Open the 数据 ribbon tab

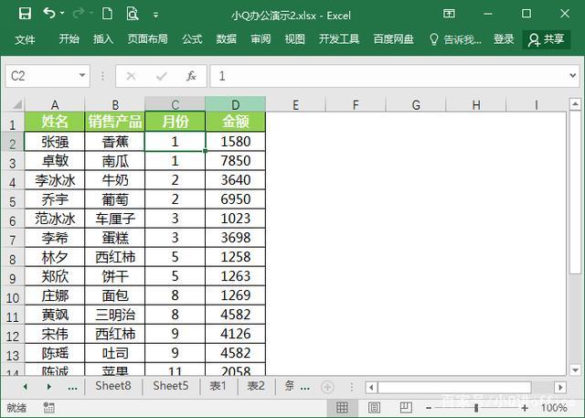point(227,38)
